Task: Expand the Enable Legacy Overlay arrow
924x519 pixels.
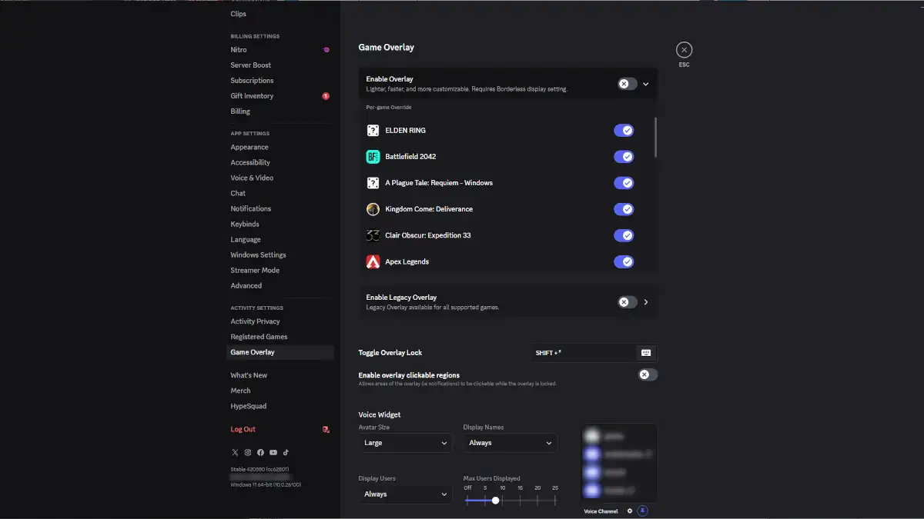Action: click(x=646, y=302)
